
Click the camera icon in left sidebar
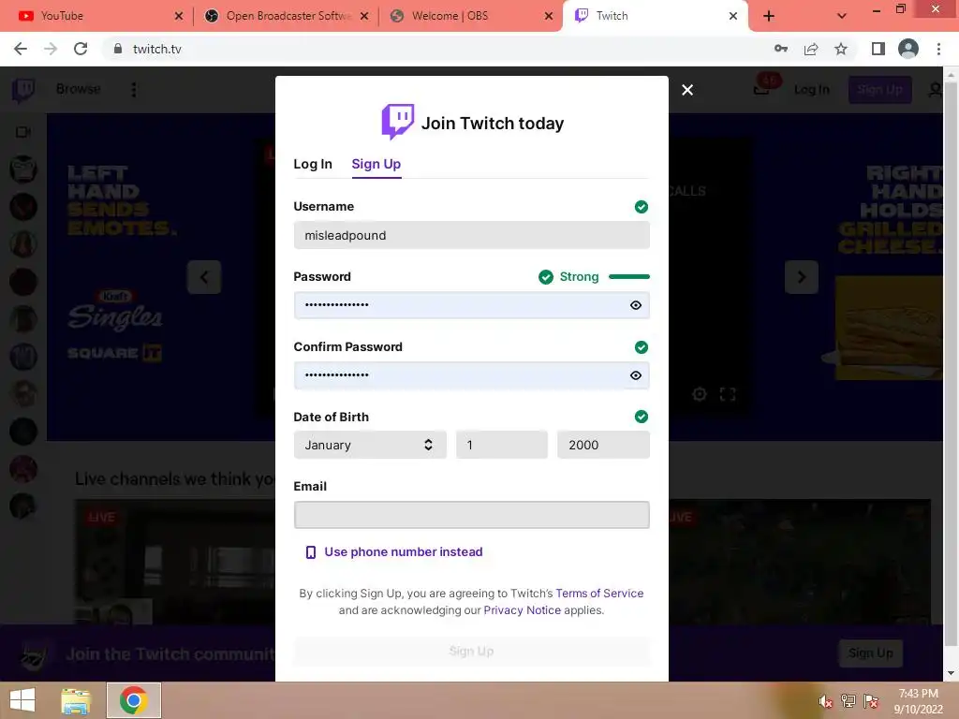(23, 132)
